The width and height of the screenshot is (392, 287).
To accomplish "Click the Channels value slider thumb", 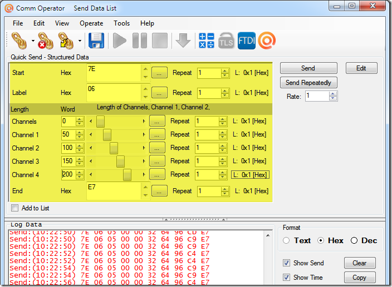I will click(x=100, y=122).
